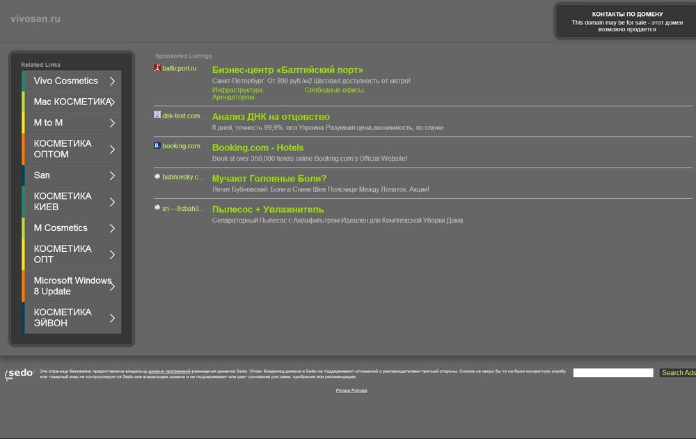
Task: Click the bubnovsky favicon icon
Action: click(157, 177)
